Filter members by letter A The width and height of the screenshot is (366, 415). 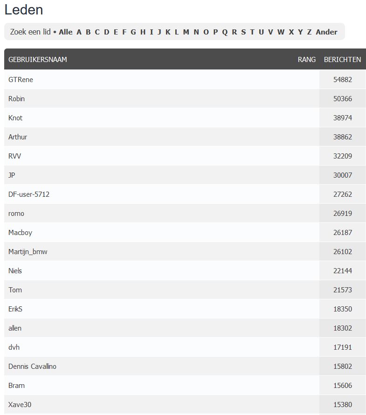(x=79, y=32)
